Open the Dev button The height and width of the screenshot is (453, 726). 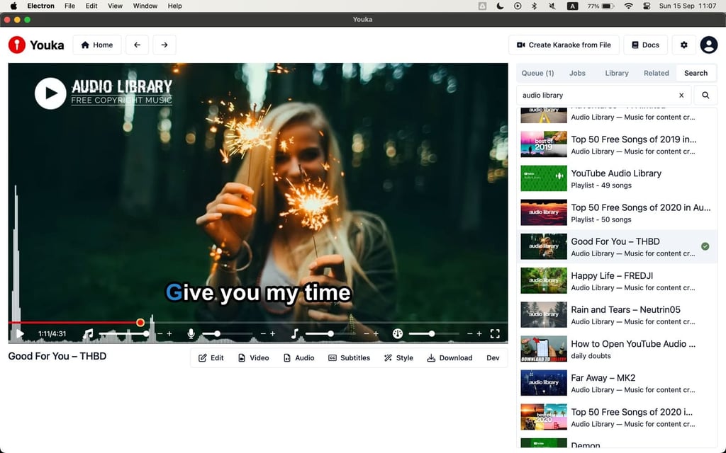point(493,357)
